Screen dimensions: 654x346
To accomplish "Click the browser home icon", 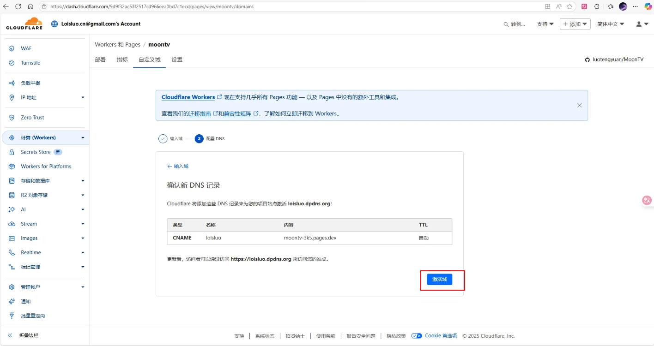I will tap(30, 6).
